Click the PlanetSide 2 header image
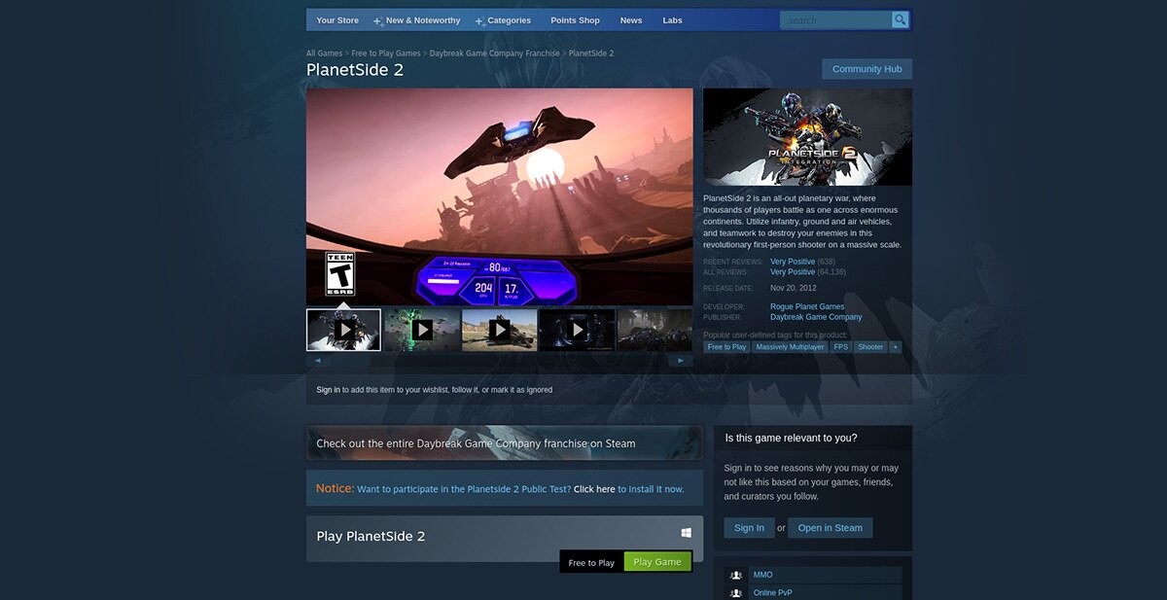The image size is (1167, 600). 807,137
